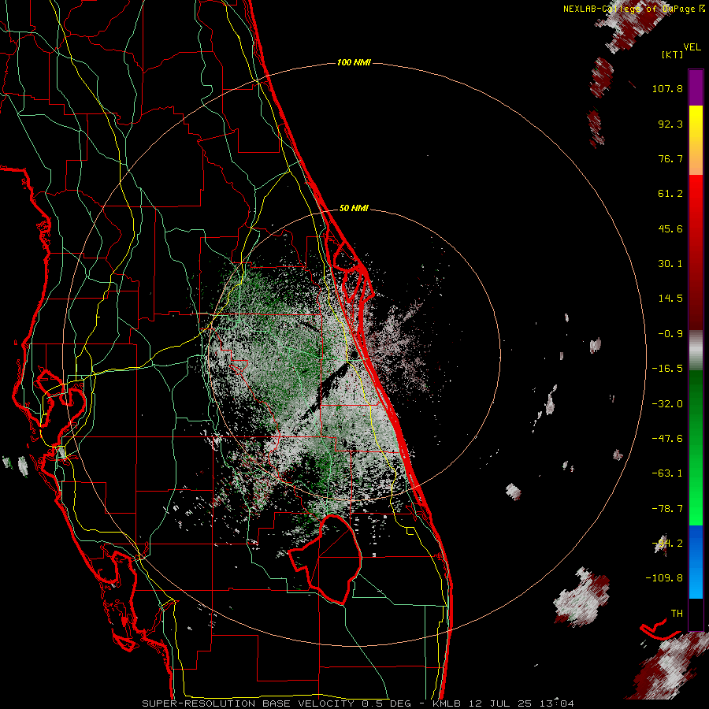The height and width of the screenshot is (709, 709).
Task: Select the -32.0 velocity scale value
Action: (x=667, y=404)
